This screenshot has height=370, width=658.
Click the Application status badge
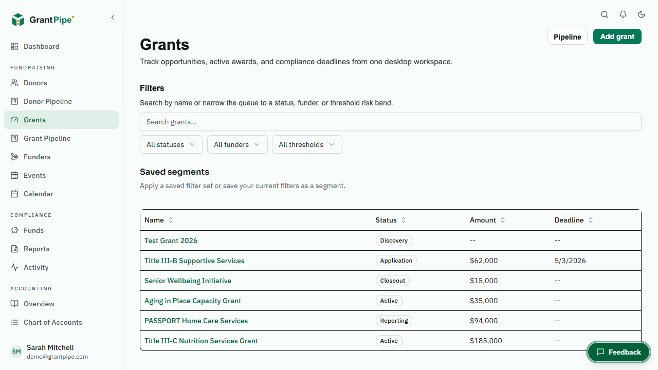click(396, 261)
